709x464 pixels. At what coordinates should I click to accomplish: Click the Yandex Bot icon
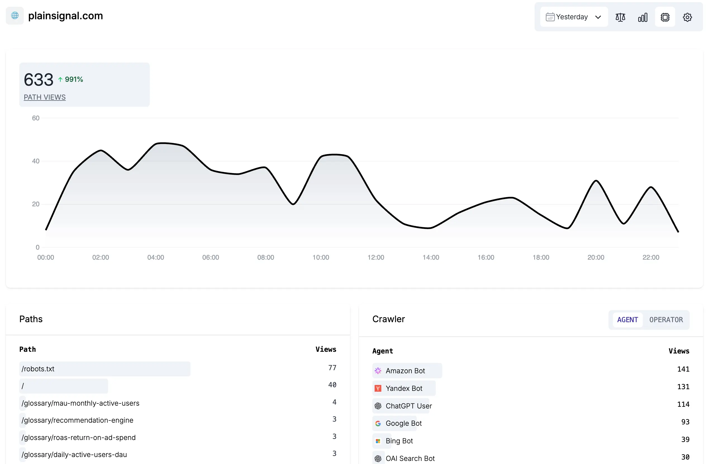tap(378, 388)
